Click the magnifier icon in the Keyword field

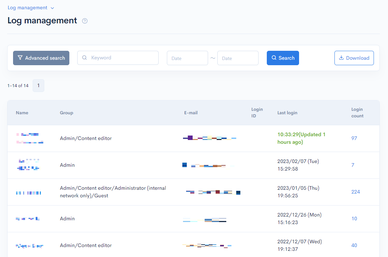point(84,58)
